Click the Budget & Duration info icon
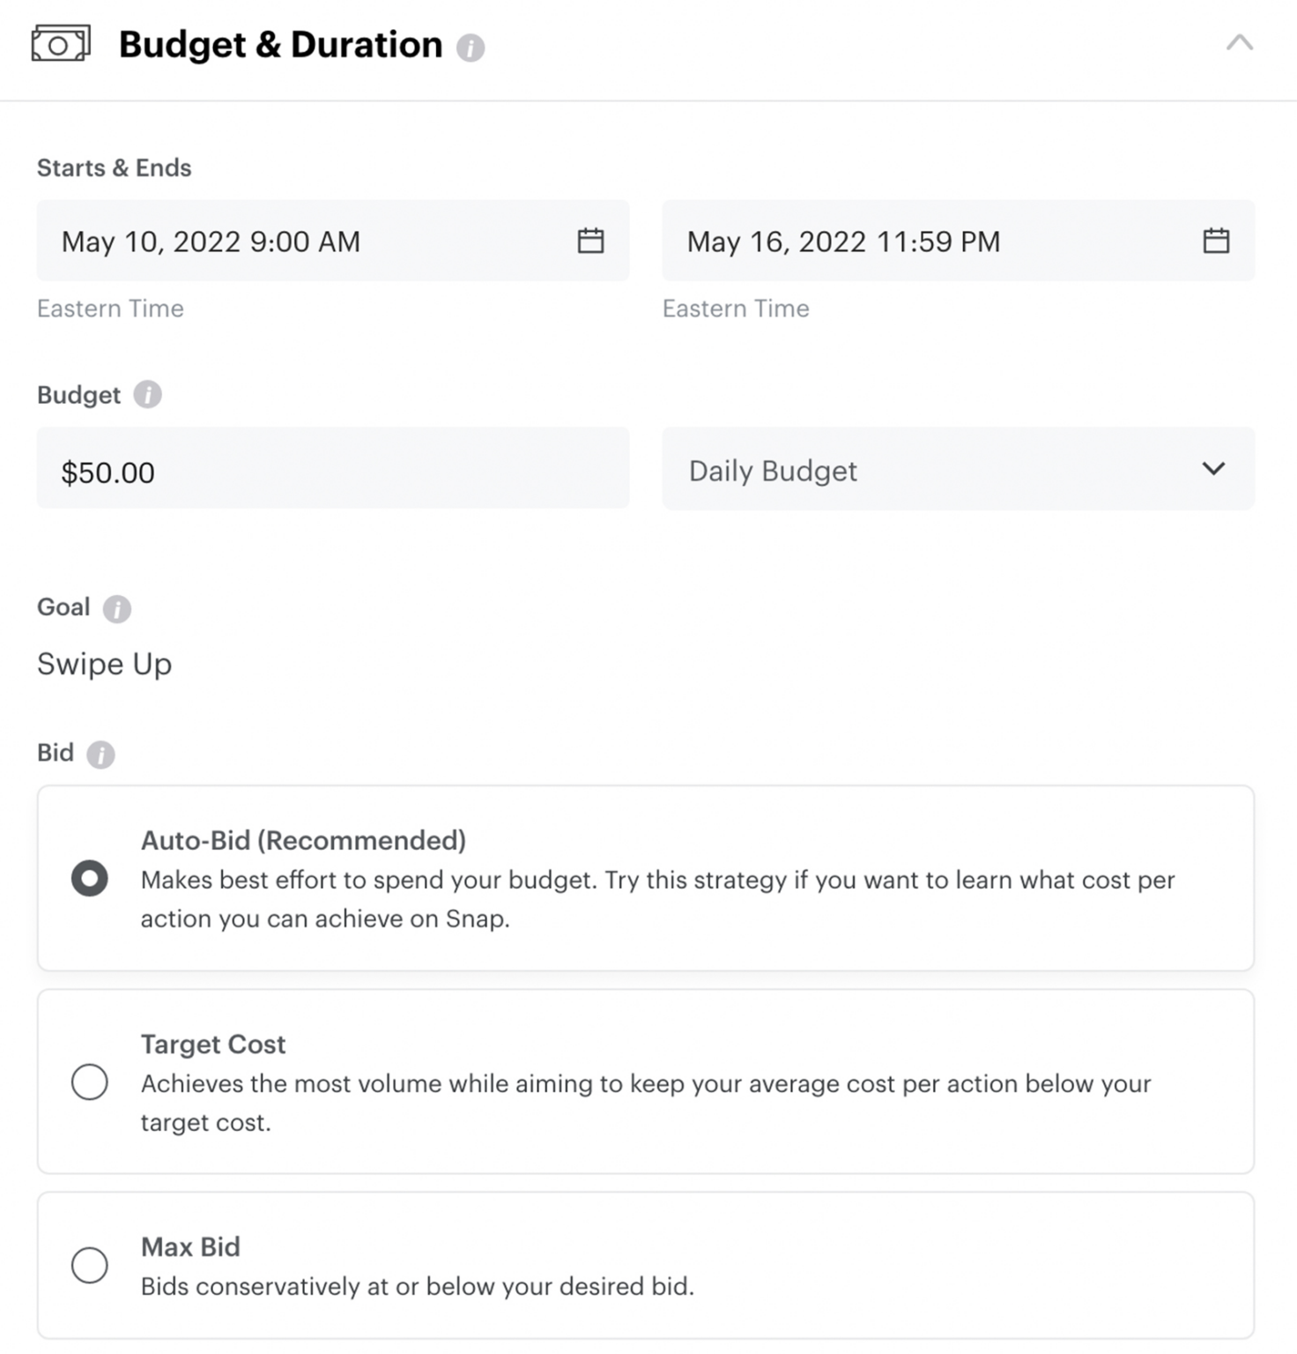This screenshot has height=1354, width=1297. 471,47
